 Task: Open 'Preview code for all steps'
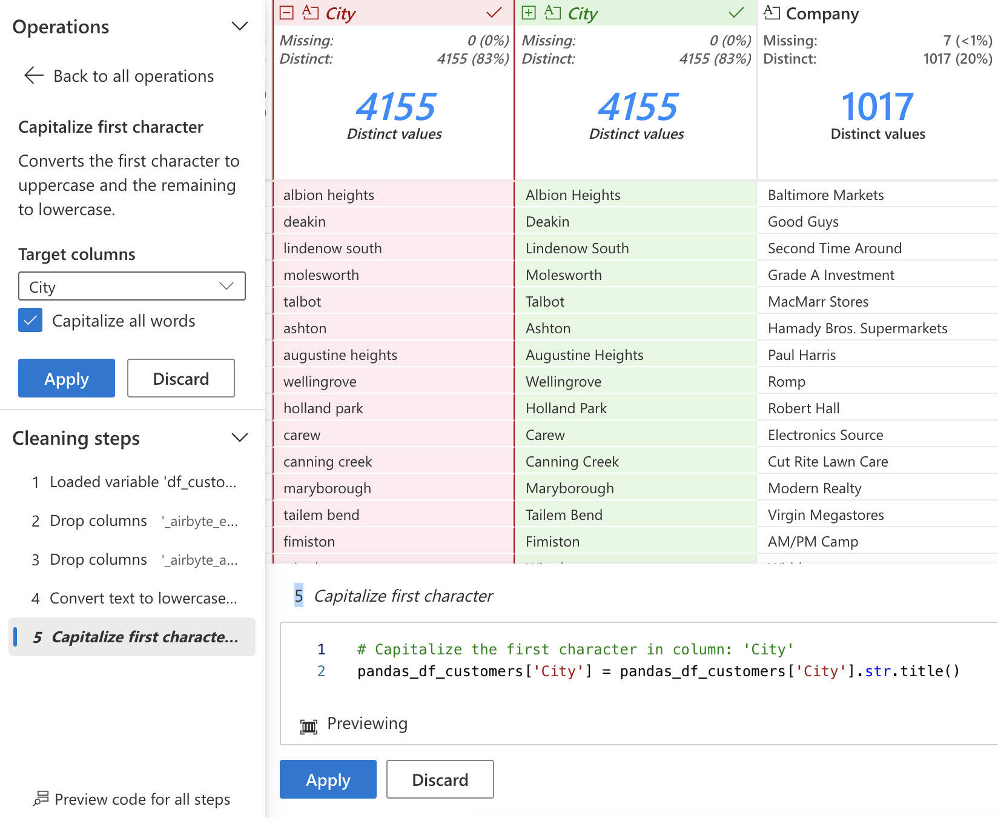(142, 799)
